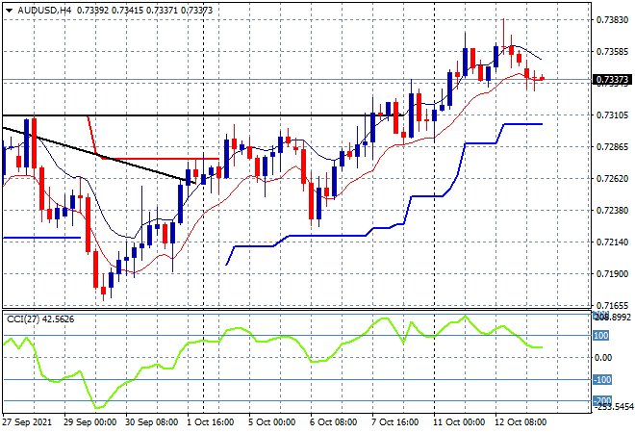Click the 0.72865 price scale label

[612, 147]
